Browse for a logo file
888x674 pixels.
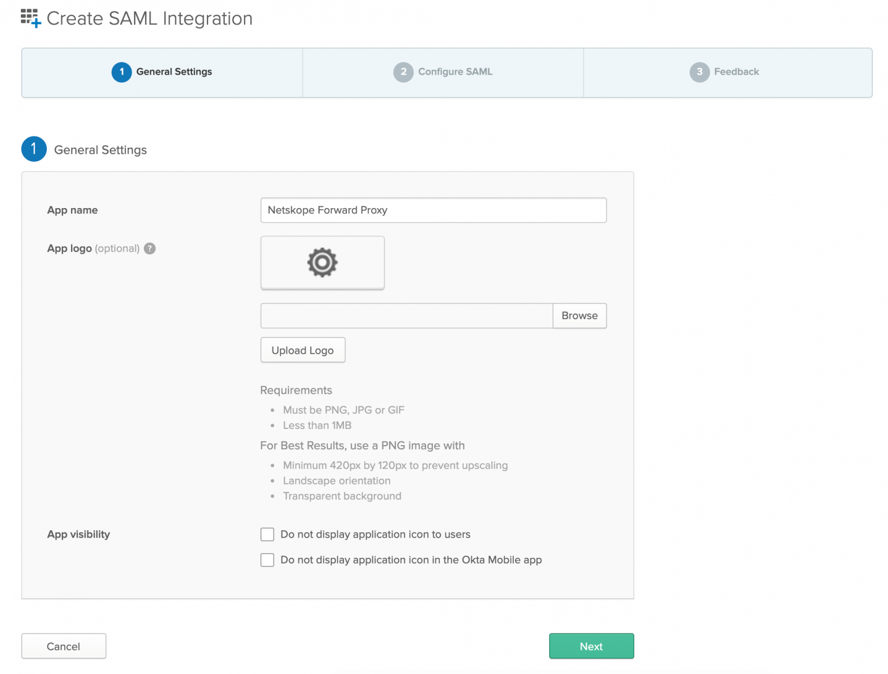click(579, 316)
